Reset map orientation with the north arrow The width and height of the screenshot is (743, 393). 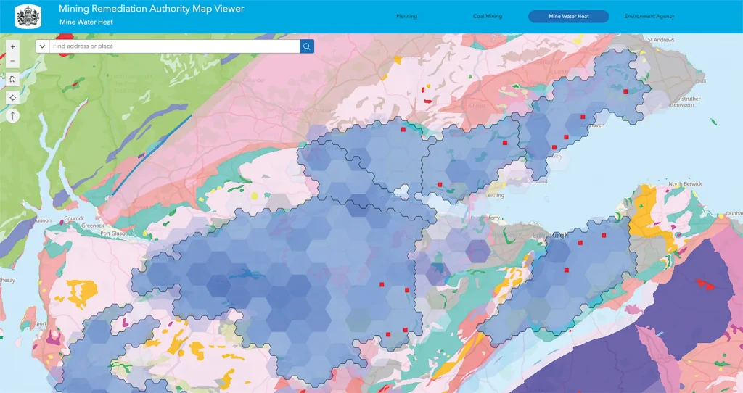(x=13, y=115)
